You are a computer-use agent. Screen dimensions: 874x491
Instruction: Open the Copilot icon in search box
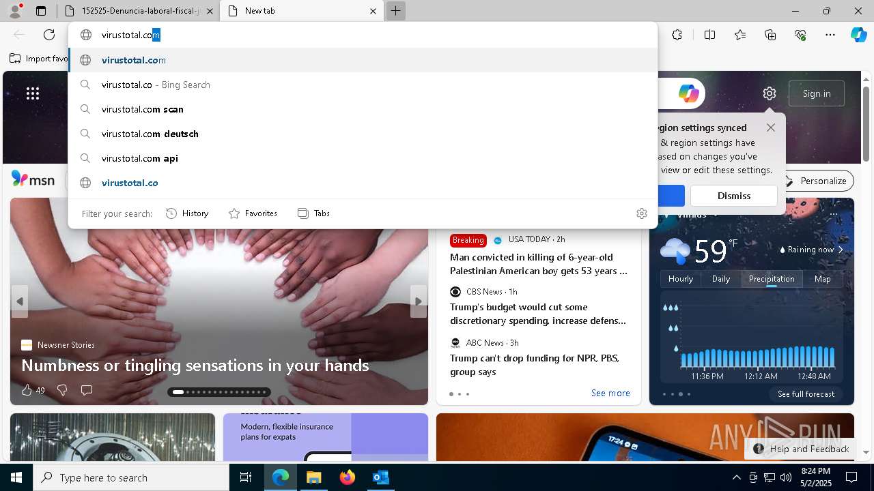click(x=688, y=93)
